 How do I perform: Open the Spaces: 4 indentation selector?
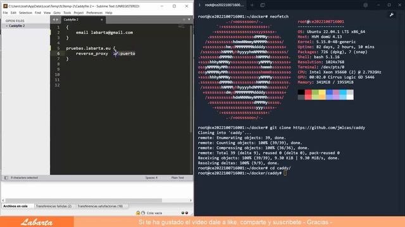pos(151,178)
